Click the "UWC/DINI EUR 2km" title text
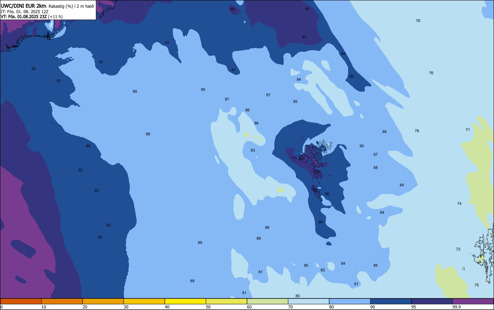 point(23,6)
